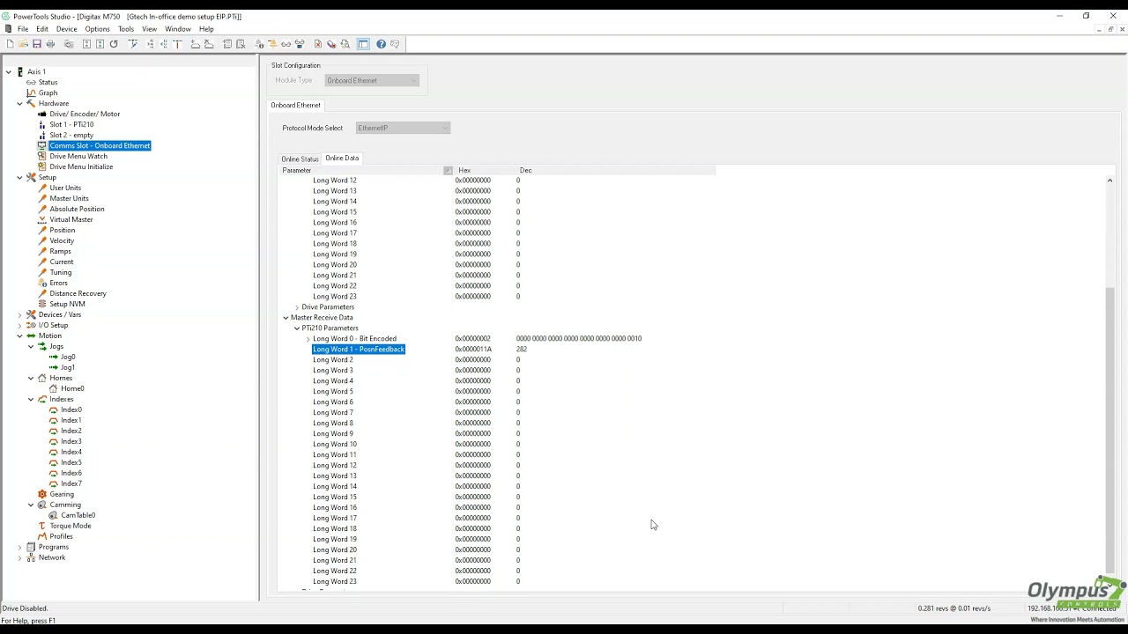
Task: Click the Status icon in the tree
Action: click(31, 83)
